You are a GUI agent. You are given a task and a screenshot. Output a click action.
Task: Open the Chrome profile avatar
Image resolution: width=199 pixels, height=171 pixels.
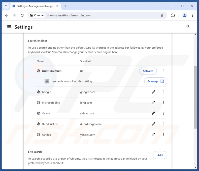coord(185,15)
